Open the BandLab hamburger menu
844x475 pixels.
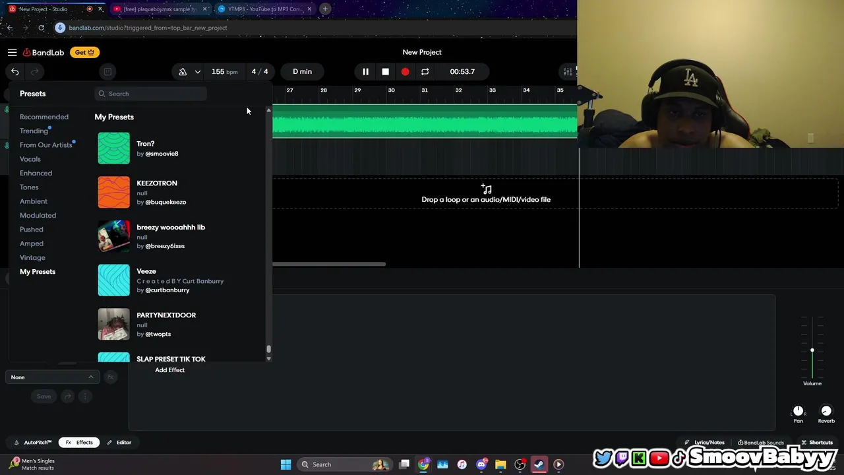[x=12, y=52]
